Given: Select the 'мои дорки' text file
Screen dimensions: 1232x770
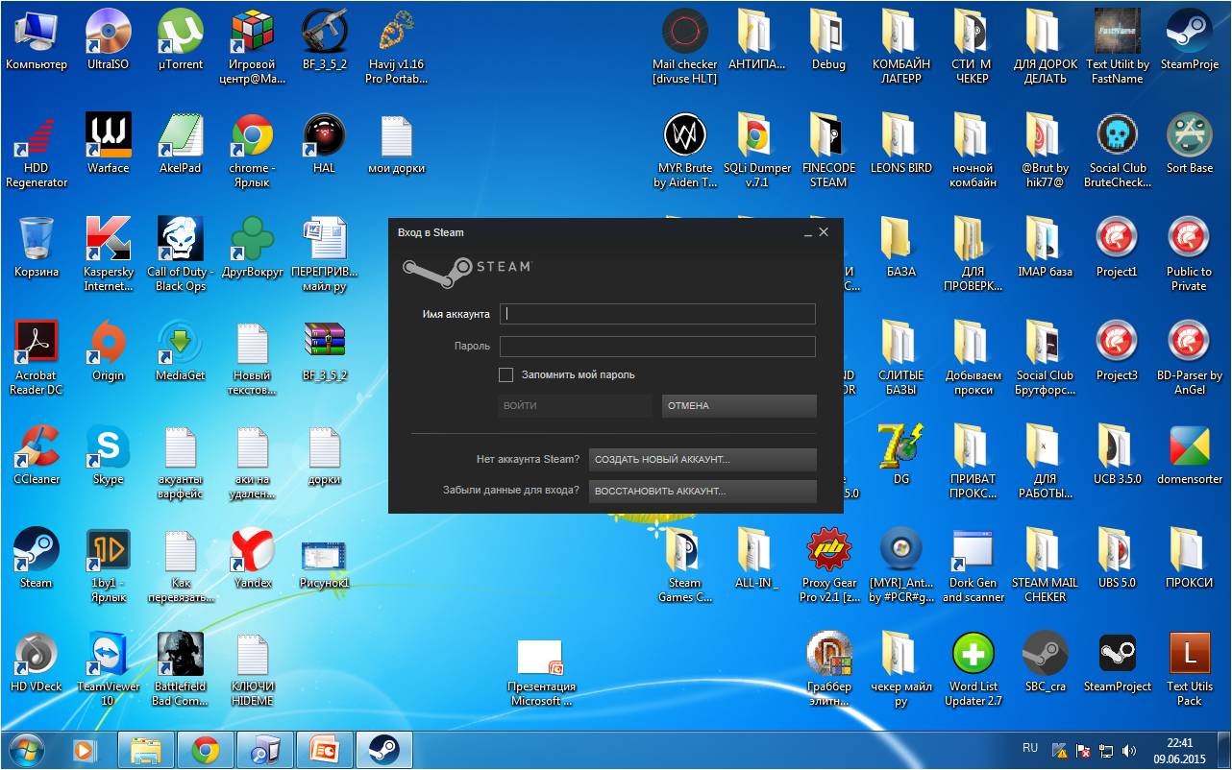Looking at the screenshot, I should (396, 144).
